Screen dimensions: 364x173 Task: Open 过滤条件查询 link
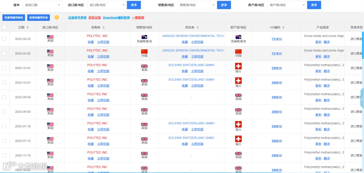(x=77, y=18)
